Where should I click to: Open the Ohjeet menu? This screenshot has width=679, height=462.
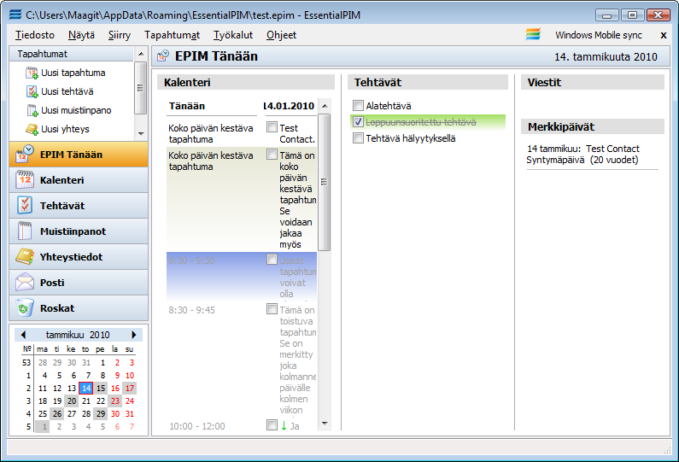point(282,35)
